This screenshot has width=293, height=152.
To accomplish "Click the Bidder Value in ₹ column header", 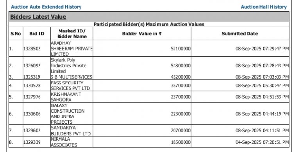I will 142,34.
